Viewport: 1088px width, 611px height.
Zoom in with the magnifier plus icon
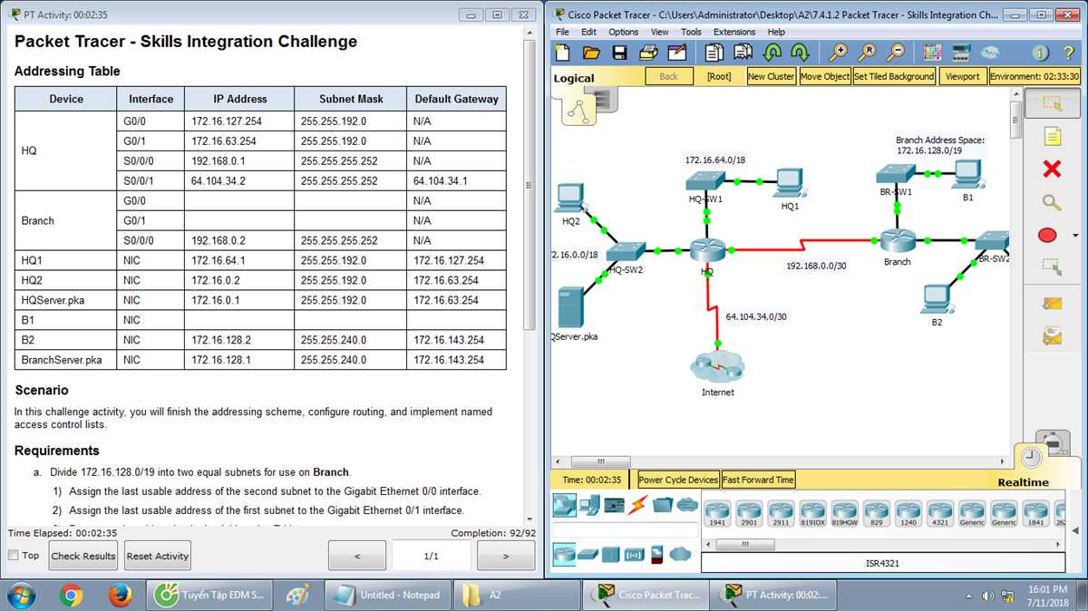point(840,53)
